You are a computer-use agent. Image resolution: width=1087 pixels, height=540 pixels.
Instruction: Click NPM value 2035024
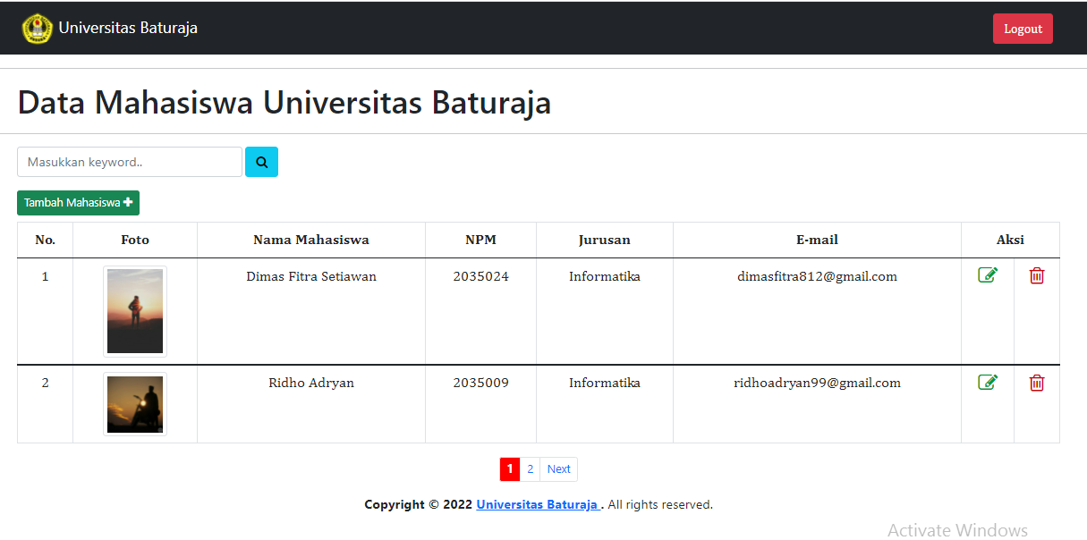pyautogui.click(x=480, y=276)
